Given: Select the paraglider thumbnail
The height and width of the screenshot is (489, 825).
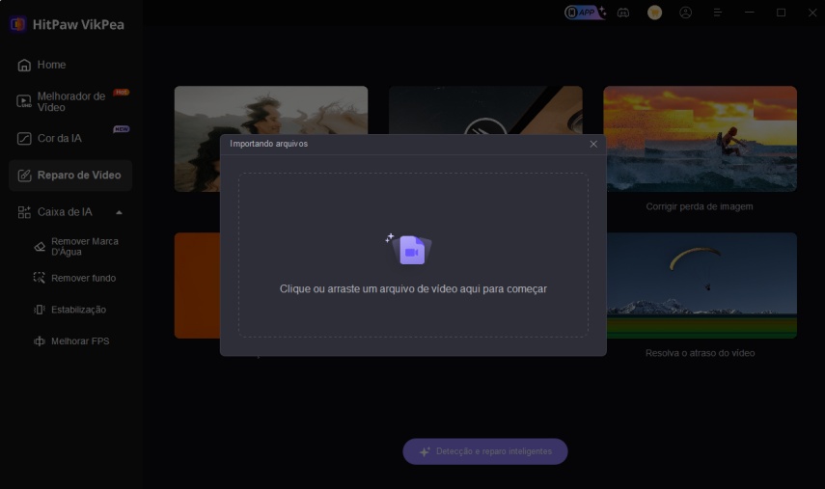Looking at the screenshot, I should [x=701, y=285].
